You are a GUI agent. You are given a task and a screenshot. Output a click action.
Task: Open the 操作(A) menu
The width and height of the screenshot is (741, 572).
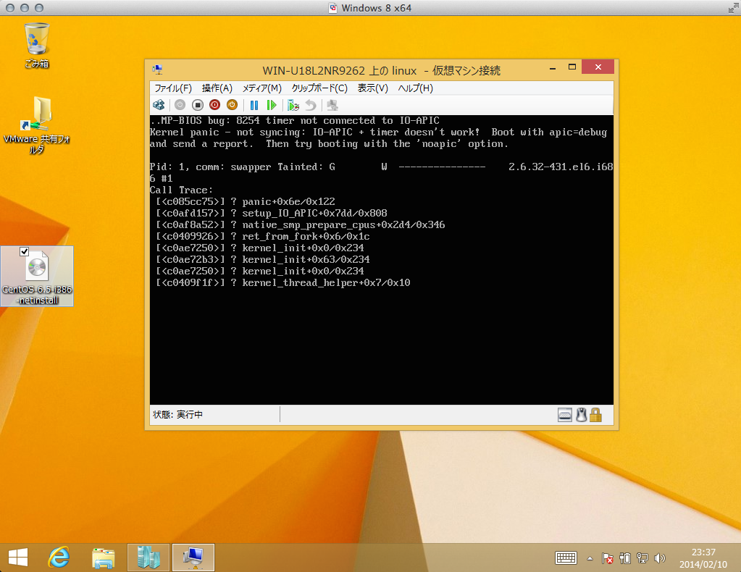click(x=217, y=88)
